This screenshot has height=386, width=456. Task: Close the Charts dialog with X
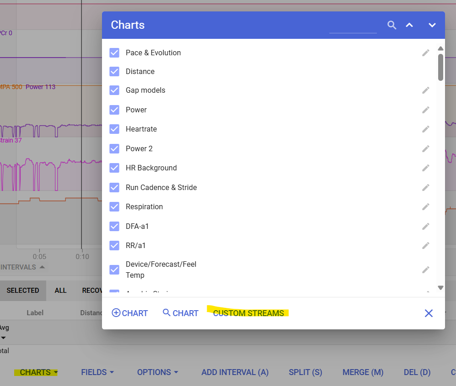(429, 313)
